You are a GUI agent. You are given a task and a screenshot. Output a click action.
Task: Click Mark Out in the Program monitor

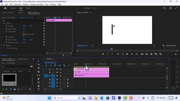[112, 54]
